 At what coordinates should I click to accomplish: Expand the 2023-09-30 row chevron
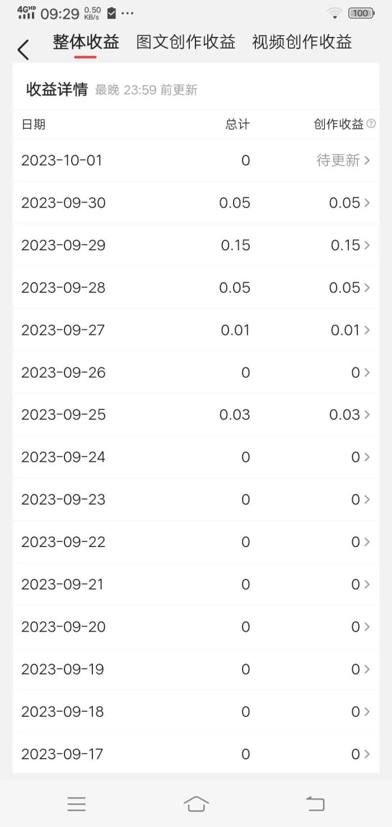(367, 203)
